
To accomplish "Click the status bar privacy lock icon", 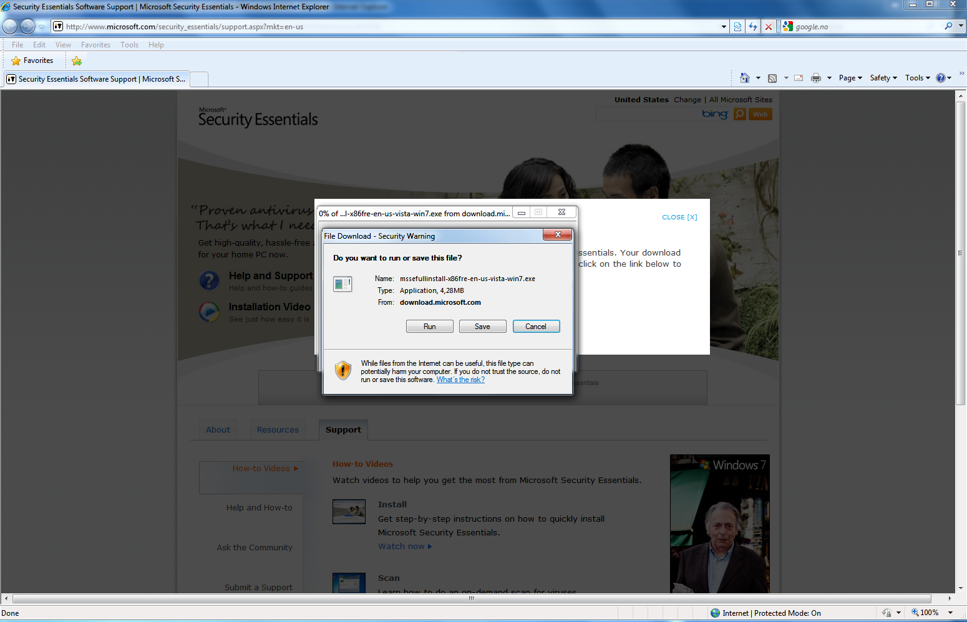I will [887, 613].
